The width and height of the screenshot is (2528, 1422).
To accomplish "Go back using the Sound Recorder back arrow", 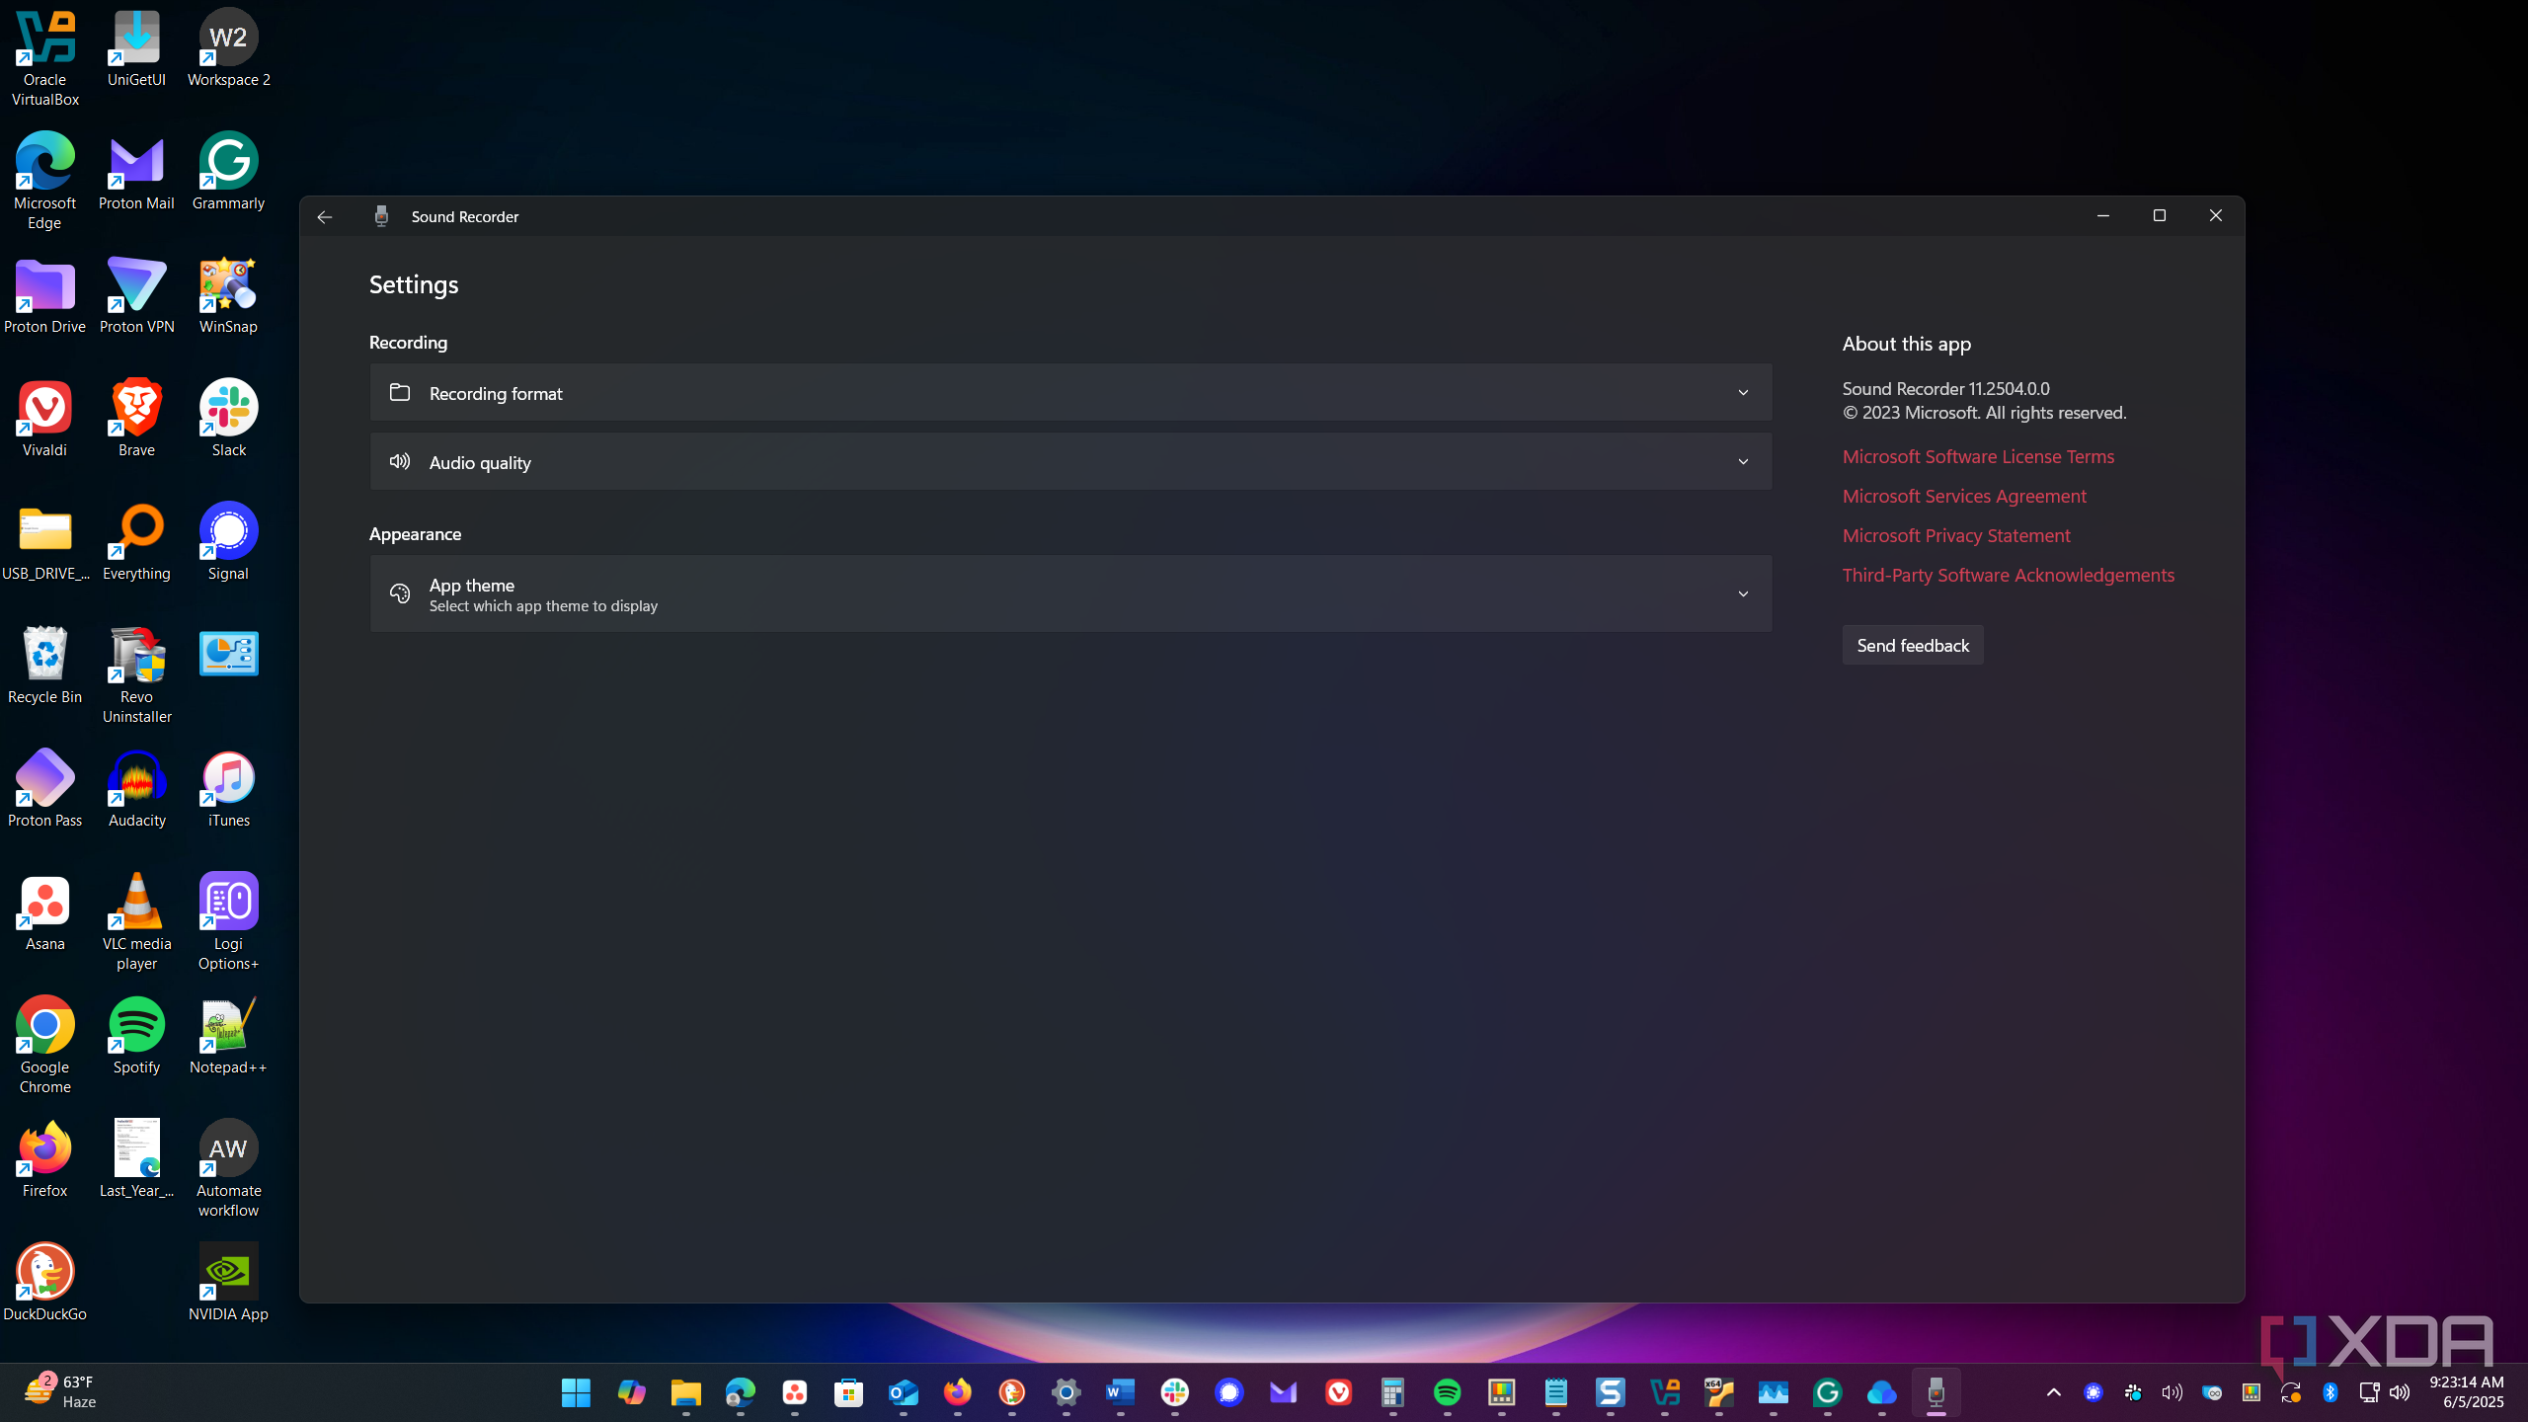I will tap(324, 216).
